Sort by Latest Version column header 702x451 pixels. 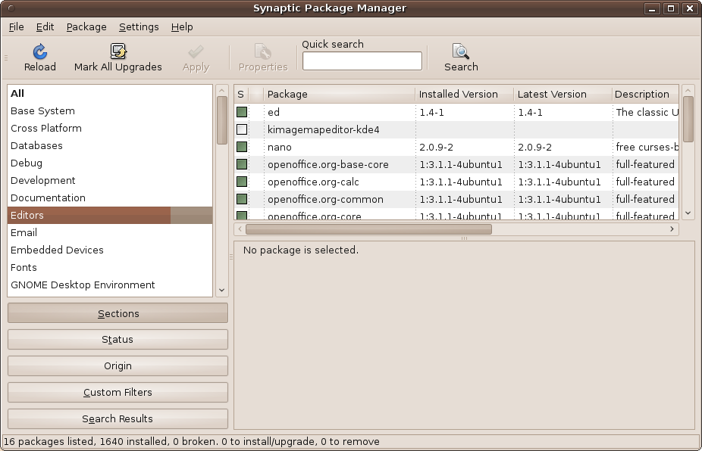[x=562, y=94]
